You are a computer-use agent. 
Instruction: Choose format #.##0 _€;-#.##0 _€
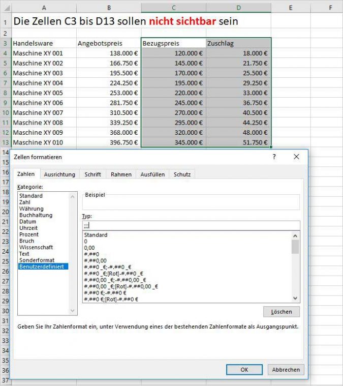point(108,267)
